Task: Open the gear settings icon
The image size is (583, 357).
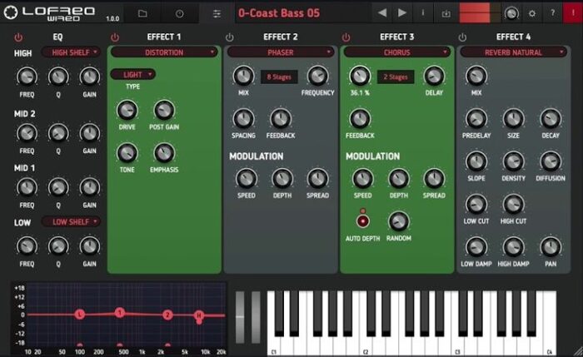Action: coord(532,13)
